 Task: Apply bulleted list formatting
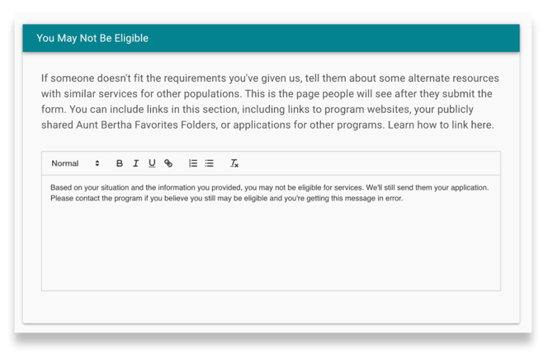coord(210,163)
